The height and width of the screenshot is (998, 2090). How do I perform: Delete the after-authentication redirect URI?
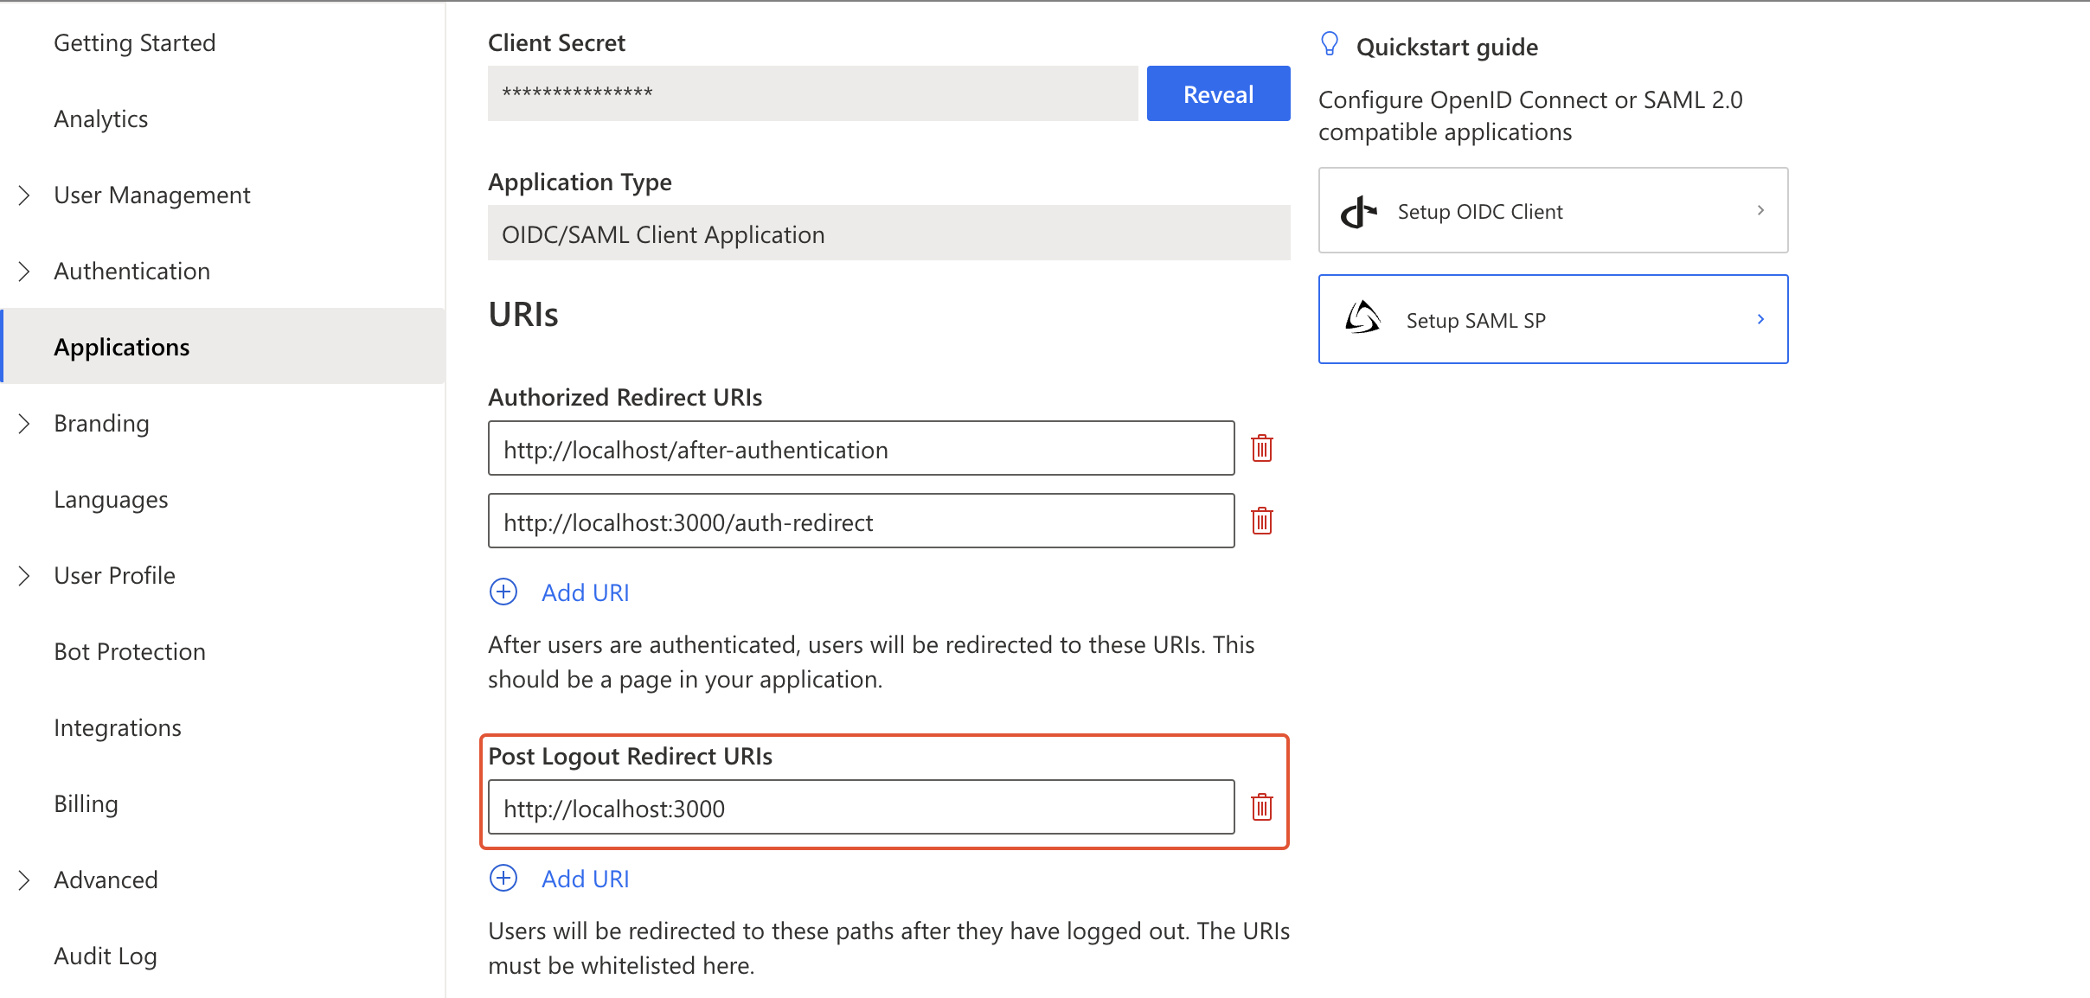(1262, 449)
